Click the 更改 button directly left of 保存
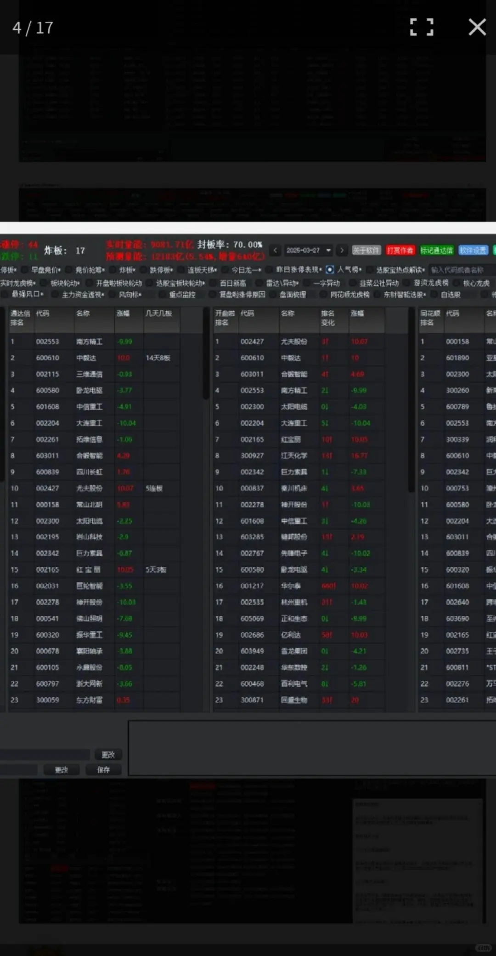Viewport: 496px width, 956px height. pos(62,770)
